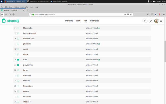The image size is (166, 104).
Task: Show site information icon in URL bar
Action: 31,15
